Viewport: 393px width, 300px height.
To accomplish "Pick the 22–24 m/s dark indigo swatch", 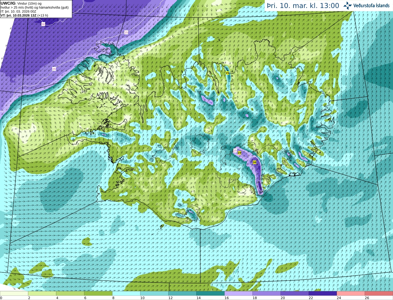I will pos(323,294).
